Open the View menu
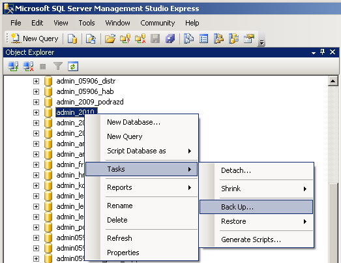This screenshot has height=263, width=341. (61, 23)
